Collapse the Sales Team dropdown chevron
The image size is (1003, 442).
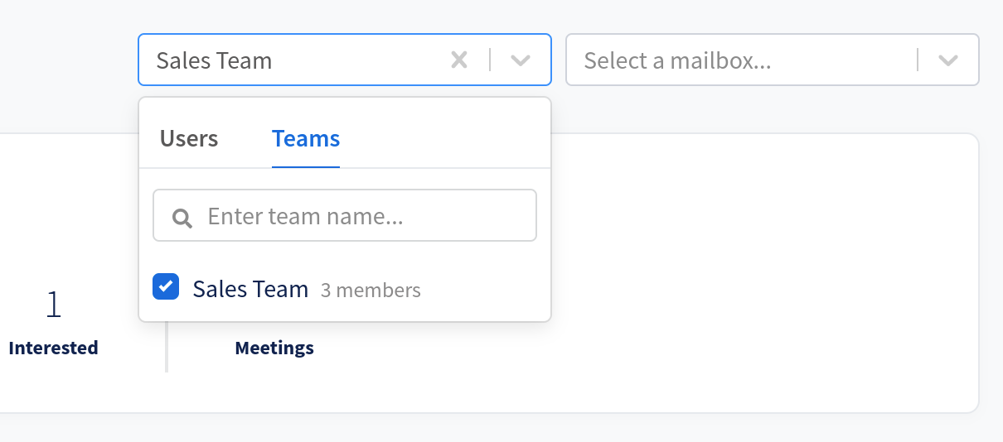[521, 60]
